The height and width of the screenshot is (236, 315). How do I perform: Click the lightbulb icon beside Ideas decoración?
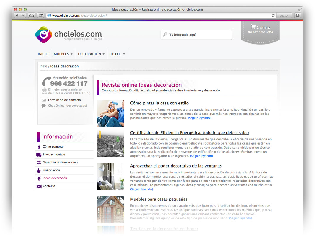[39, 178]
